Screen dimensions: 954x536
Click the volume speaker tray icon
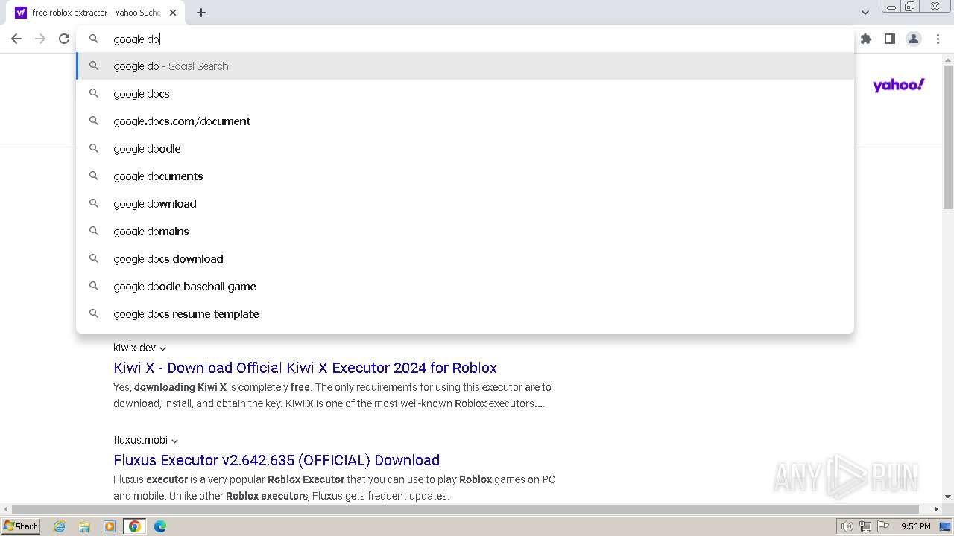[x=847, y=526]
